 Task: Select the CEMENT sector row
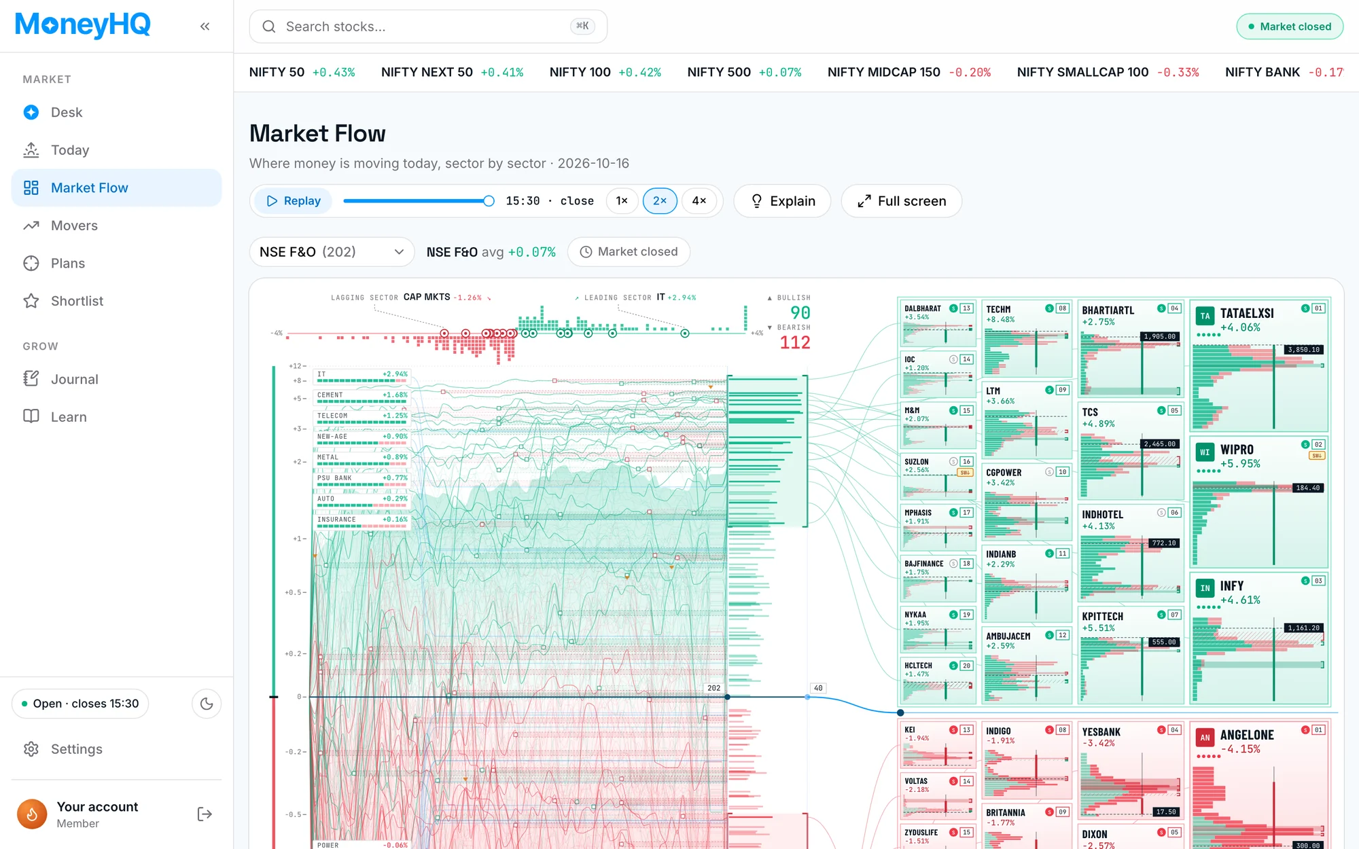coord(362,397)
